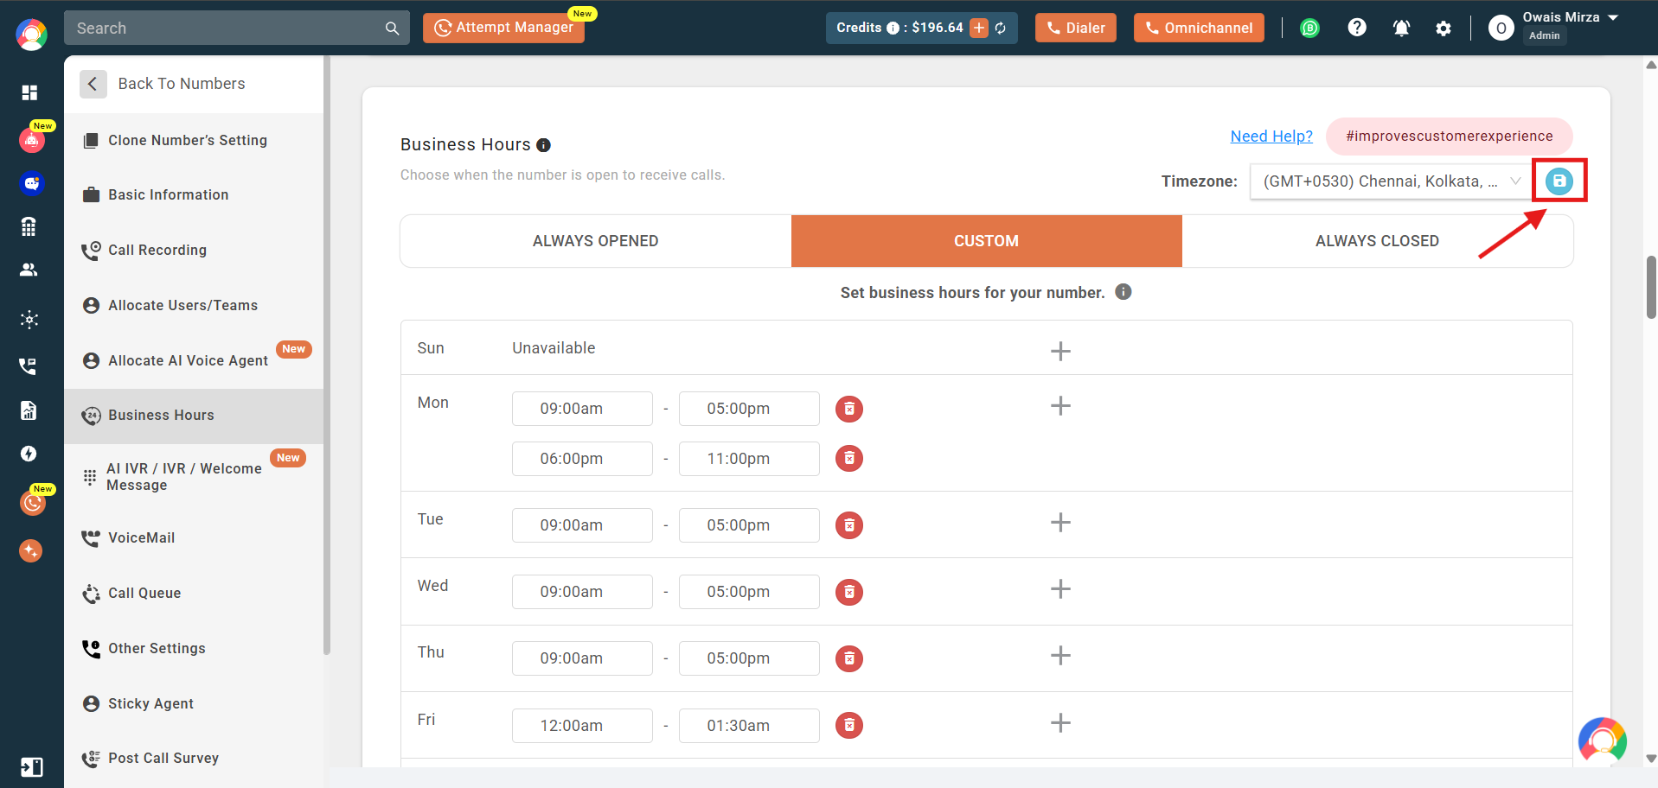Viewport: 1658px width, 788px height.
Task: Go back with the arrow icon
Action: (x=93, y=84)
